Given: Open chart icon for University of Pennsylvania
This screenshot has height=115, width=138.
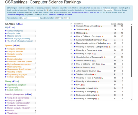Looking at the screenshot, I should 101,50.
